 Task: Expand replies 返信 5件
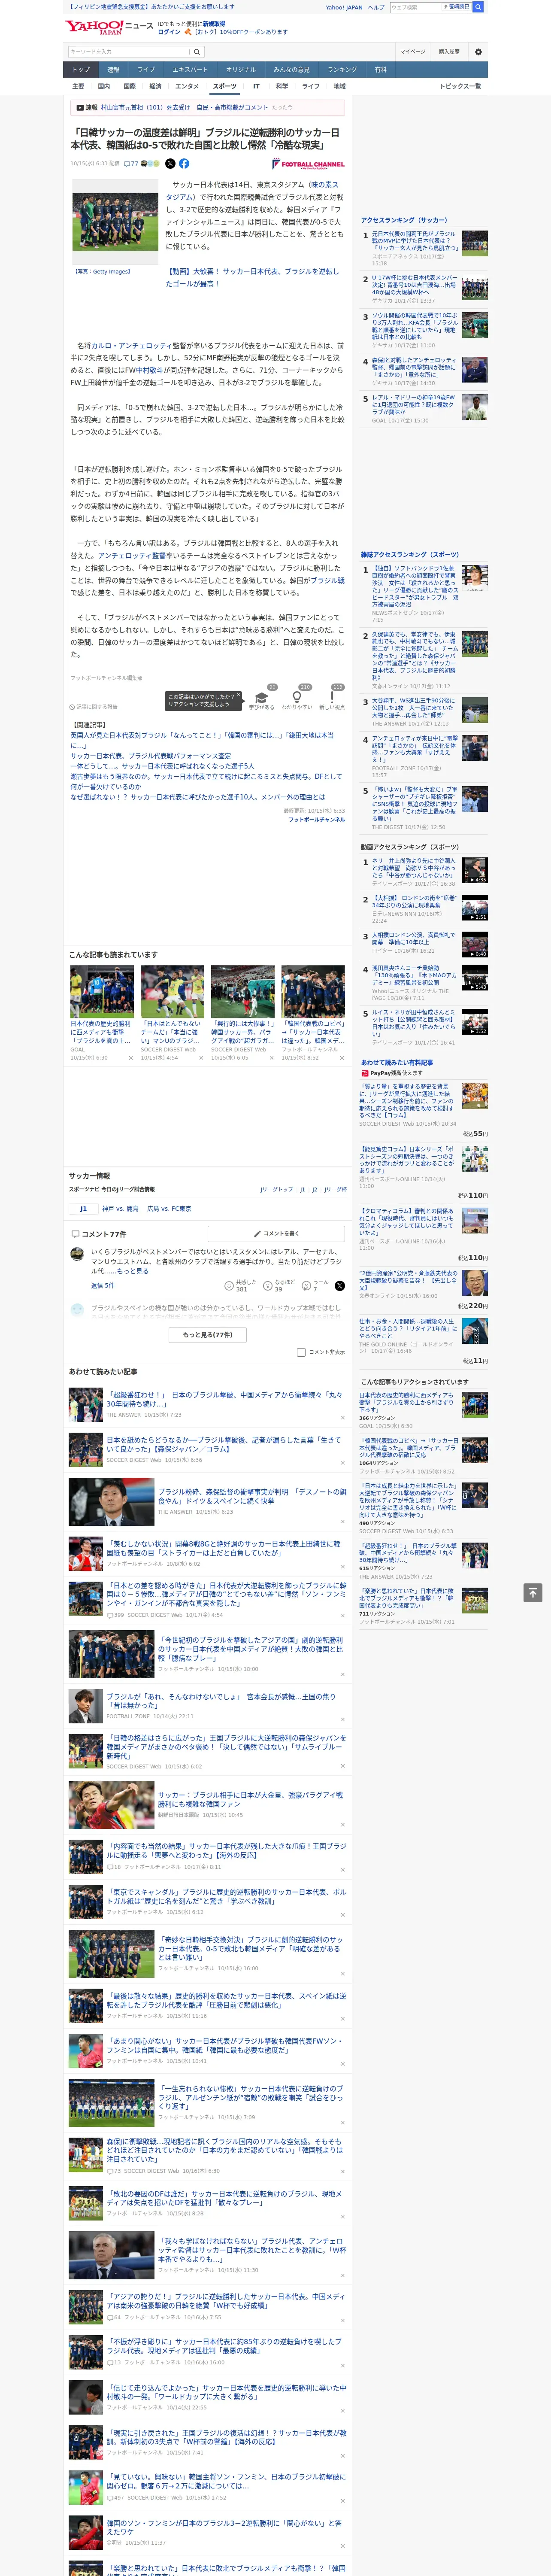click(102, 1285)
